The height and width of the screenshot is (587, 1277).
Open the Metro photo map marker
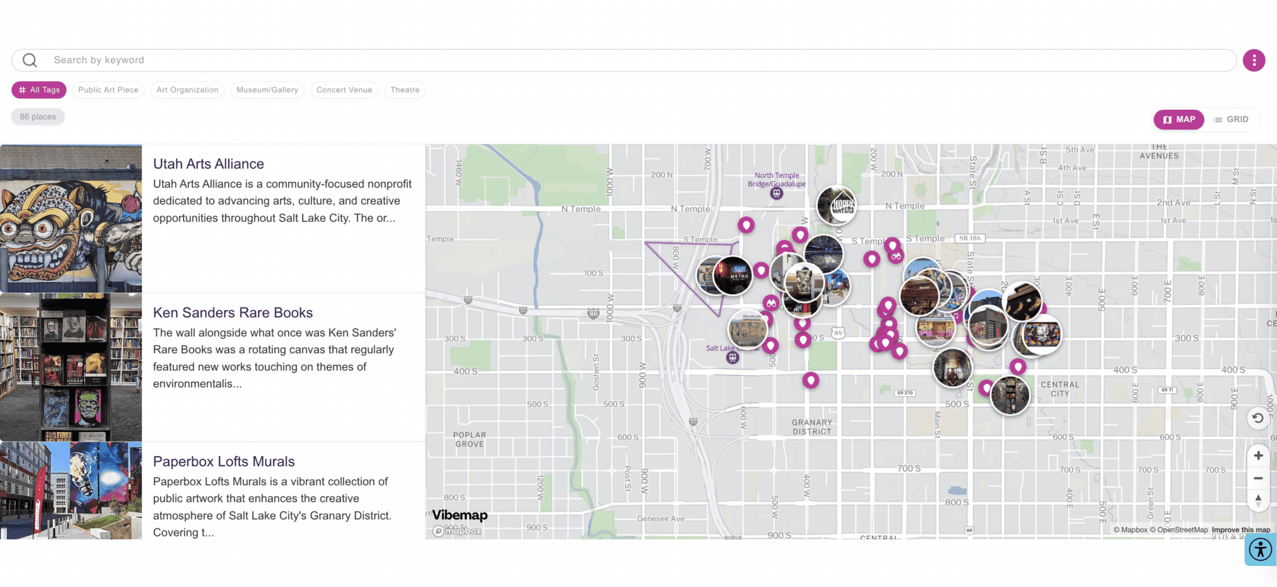(x=733, y=276)
